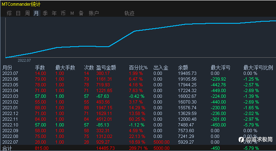
Task: Open the 账户 account tab
Action: coord(94,13)
